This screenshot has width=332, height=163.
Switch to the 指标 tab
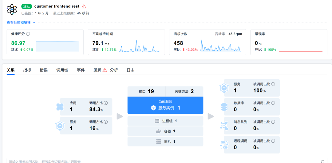[27, 70]
